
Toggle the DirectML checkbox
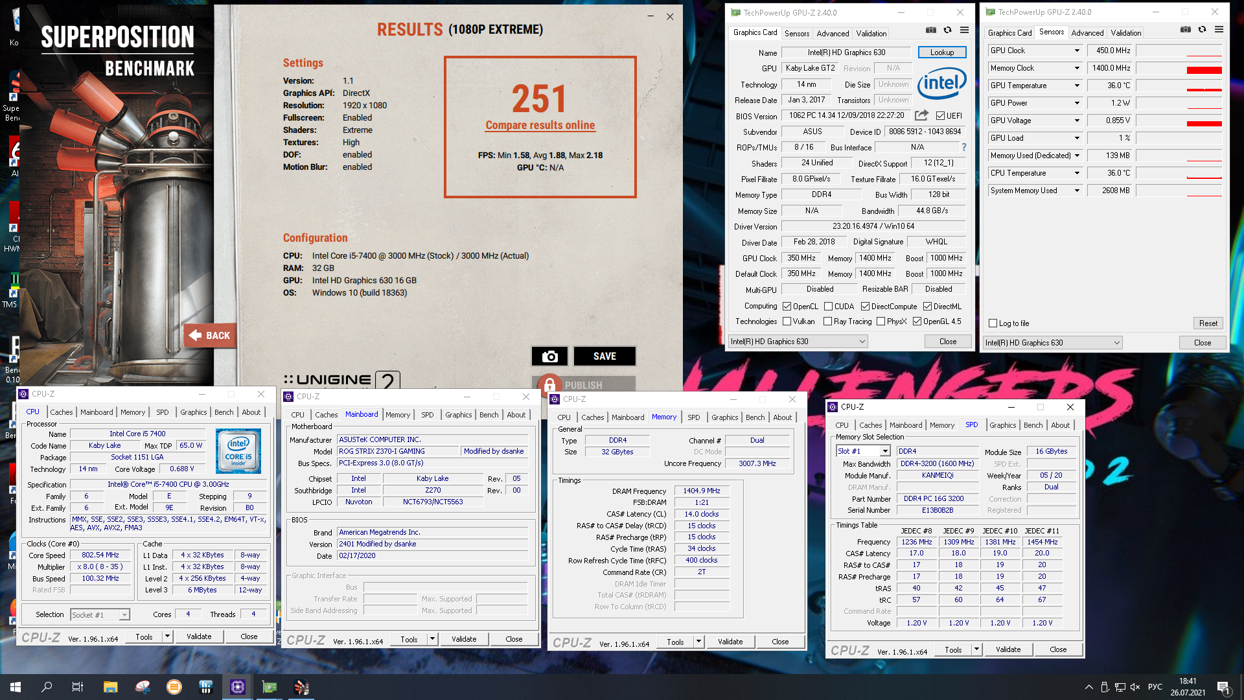(927, 307)
